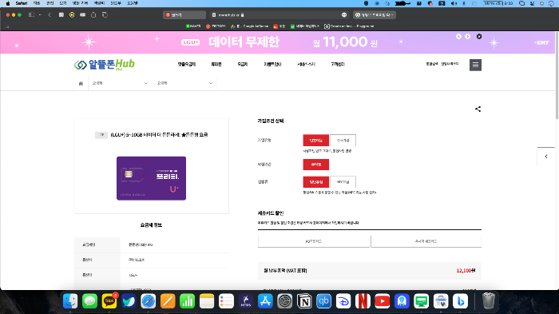
Task: Open qBittorrent from the Dock
Action: 323,301
